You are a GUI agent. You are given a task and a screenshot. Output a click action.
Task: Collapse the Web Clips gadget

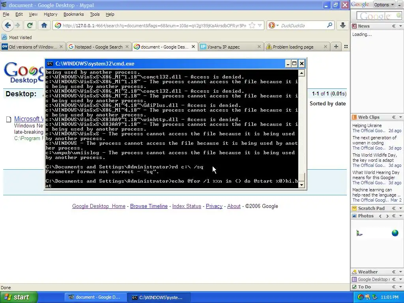pyautogui.click(x=394, y=117)
